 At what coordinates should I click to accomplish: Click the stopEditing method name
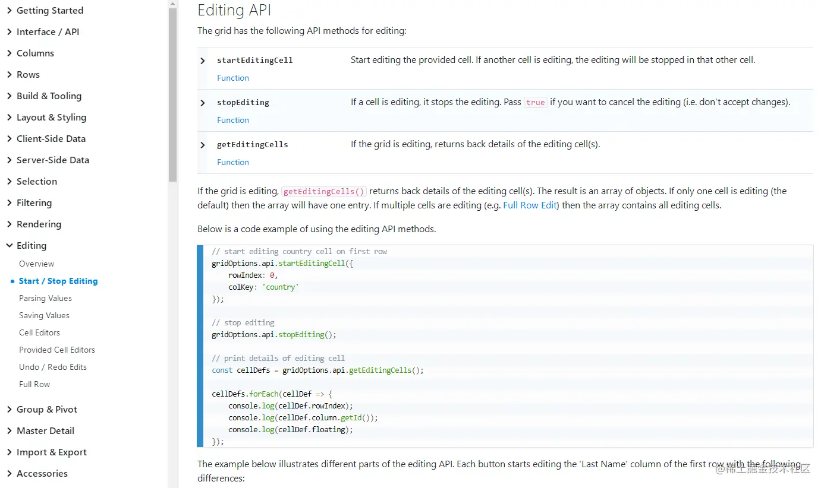pyautogui.click(x=243, y=103)
